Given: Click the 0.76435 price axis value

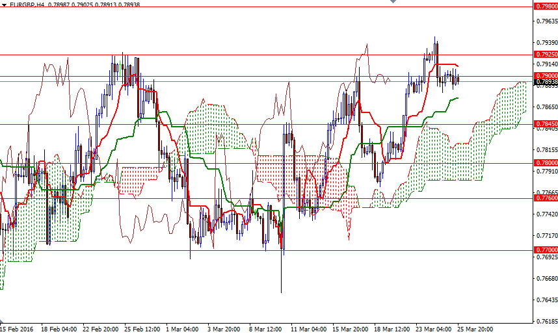Looking at the screenshot, I should [547, 300].
